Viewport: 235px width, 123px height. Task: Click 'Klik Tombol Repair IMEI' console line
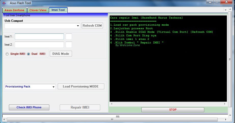click(137, 42)
